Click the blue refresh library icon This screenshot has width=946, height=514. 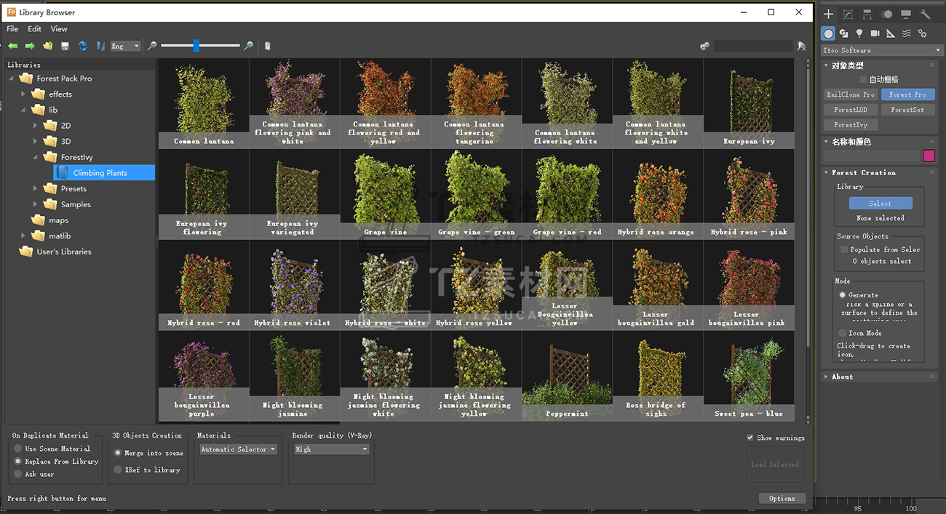(x=82, y=46)
